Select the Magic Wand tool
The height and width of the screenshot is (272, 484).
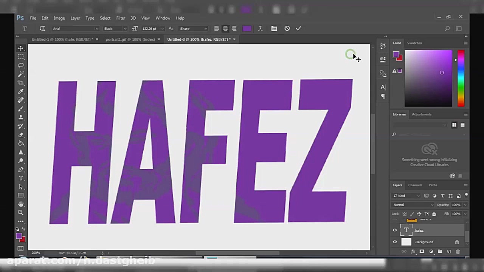(21, 74)
